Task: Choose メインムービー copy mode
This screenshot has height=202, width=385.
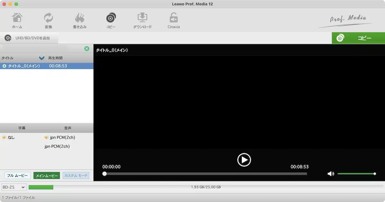Action: (x=47, y=176)
